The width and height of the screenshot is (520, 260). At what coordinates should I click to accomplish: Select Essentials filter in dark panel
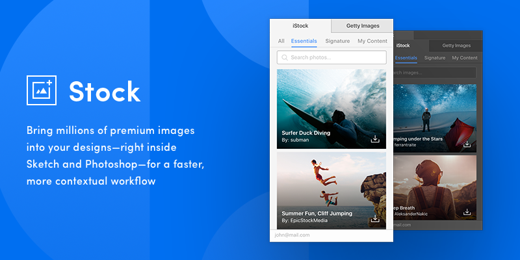(406, 58)
